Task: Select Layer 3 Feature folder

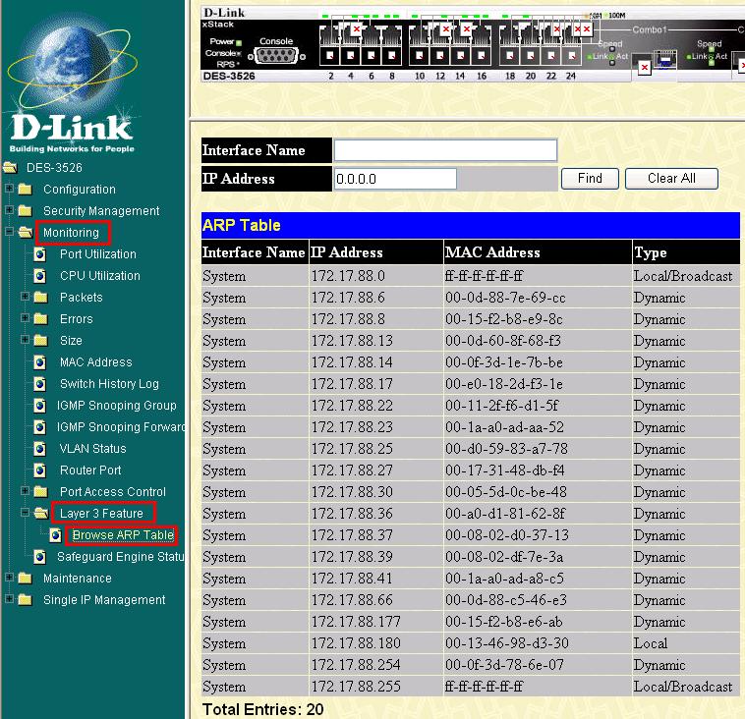Action: tap(101, 514)
